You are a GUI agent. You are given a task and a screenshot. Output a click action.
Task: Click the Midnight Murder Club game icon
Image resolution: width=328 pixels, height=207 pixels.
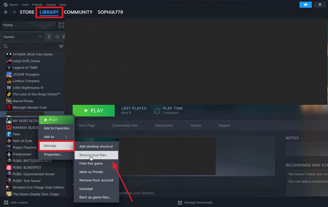click(x=9, y=108)
